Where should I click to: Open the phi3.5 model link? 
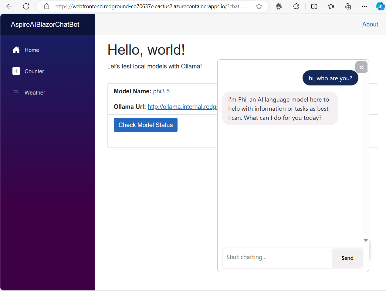161,91
